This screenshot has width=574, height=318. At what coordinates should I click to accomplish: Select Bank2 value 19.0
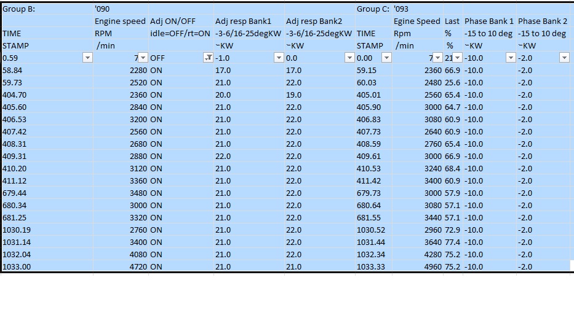coord(320,95)
